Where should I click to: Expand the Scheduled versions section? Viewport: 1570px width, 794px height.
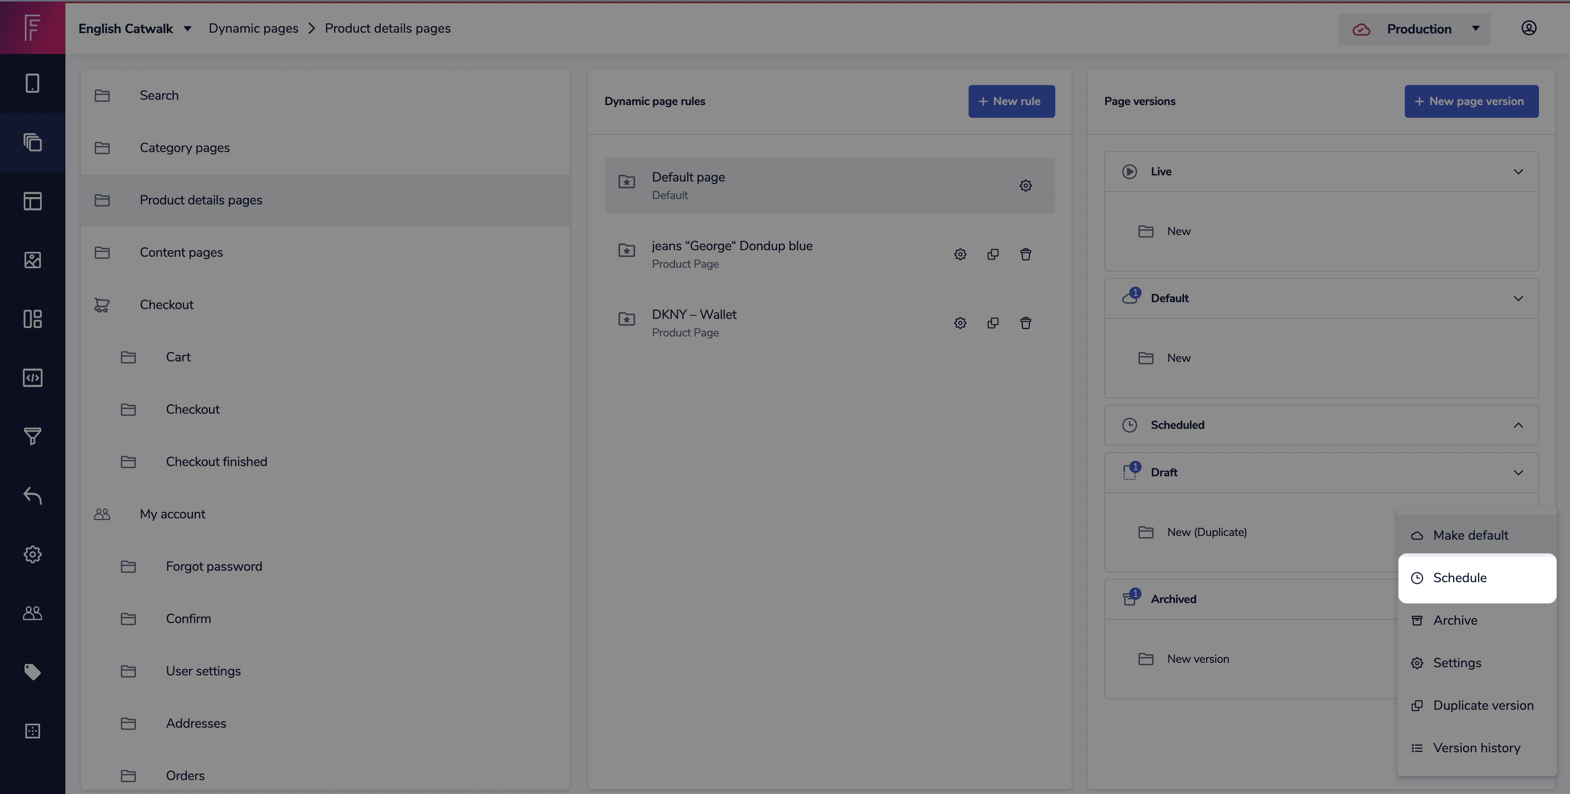tap(1518, 425)
